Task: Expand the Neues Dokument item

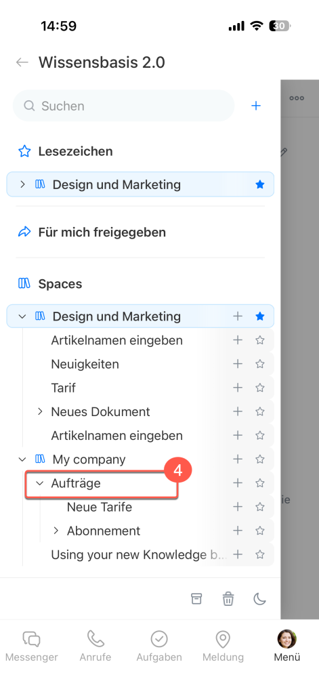Action: pos(40,411)
